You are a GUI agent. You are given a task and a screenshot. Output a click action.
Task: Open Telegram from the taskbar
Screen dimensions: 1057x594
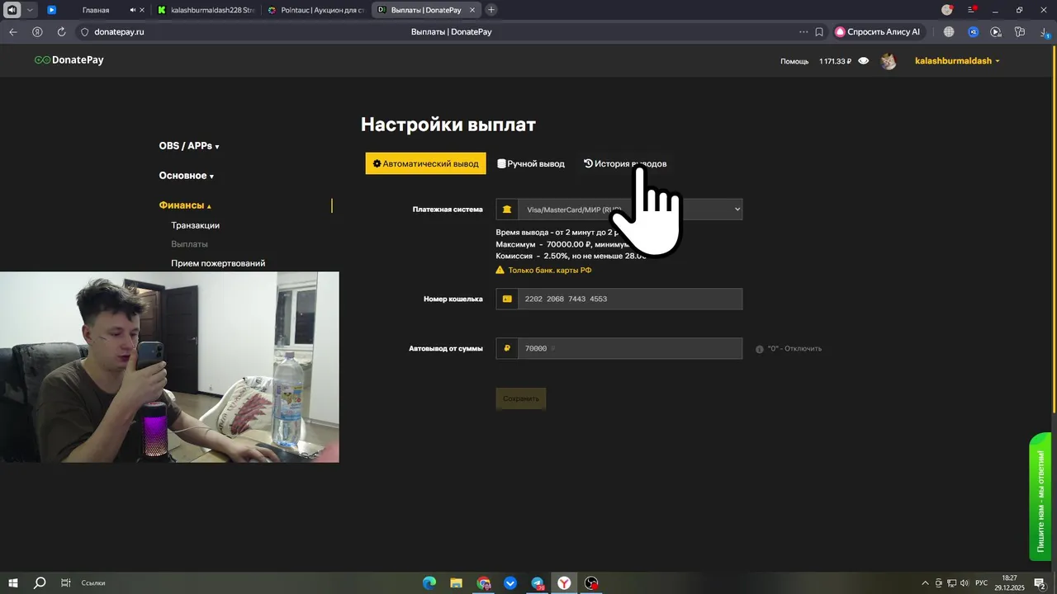[538, 583]
